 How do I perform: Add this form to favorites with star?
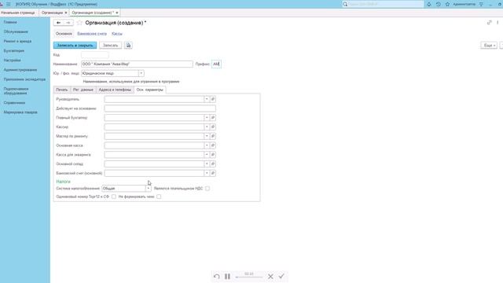point(79,23)
